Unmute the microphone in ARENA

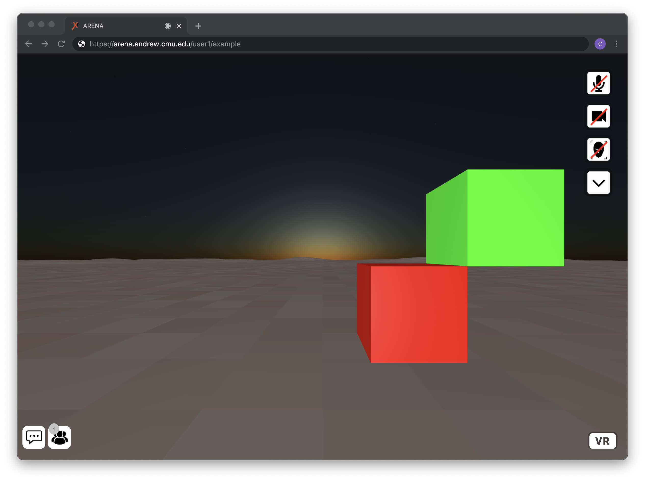point(598,83)
